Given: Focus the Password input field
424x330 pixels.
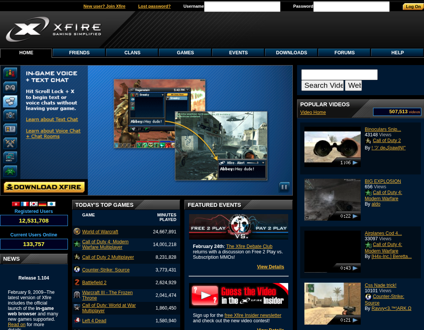Looking at the screenshot, I should pos(351,7).
